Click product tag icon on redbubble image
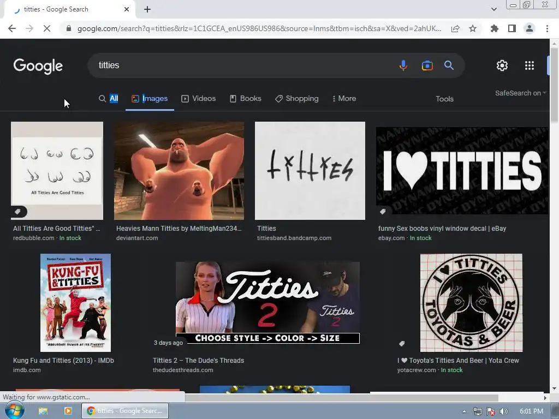The image size is (559, 419). tap(17, 212)
